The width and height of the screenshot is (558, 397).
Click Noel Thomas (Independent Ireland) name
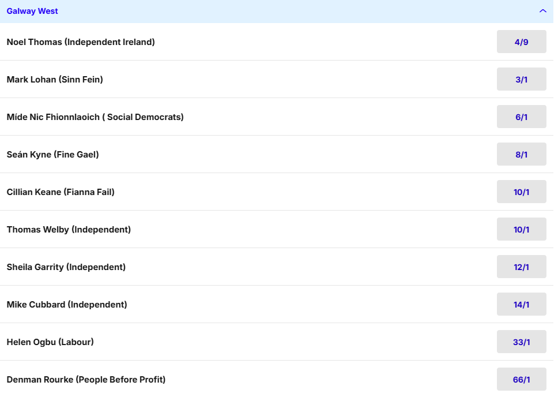pyautogui.click(x=81, y=42)
